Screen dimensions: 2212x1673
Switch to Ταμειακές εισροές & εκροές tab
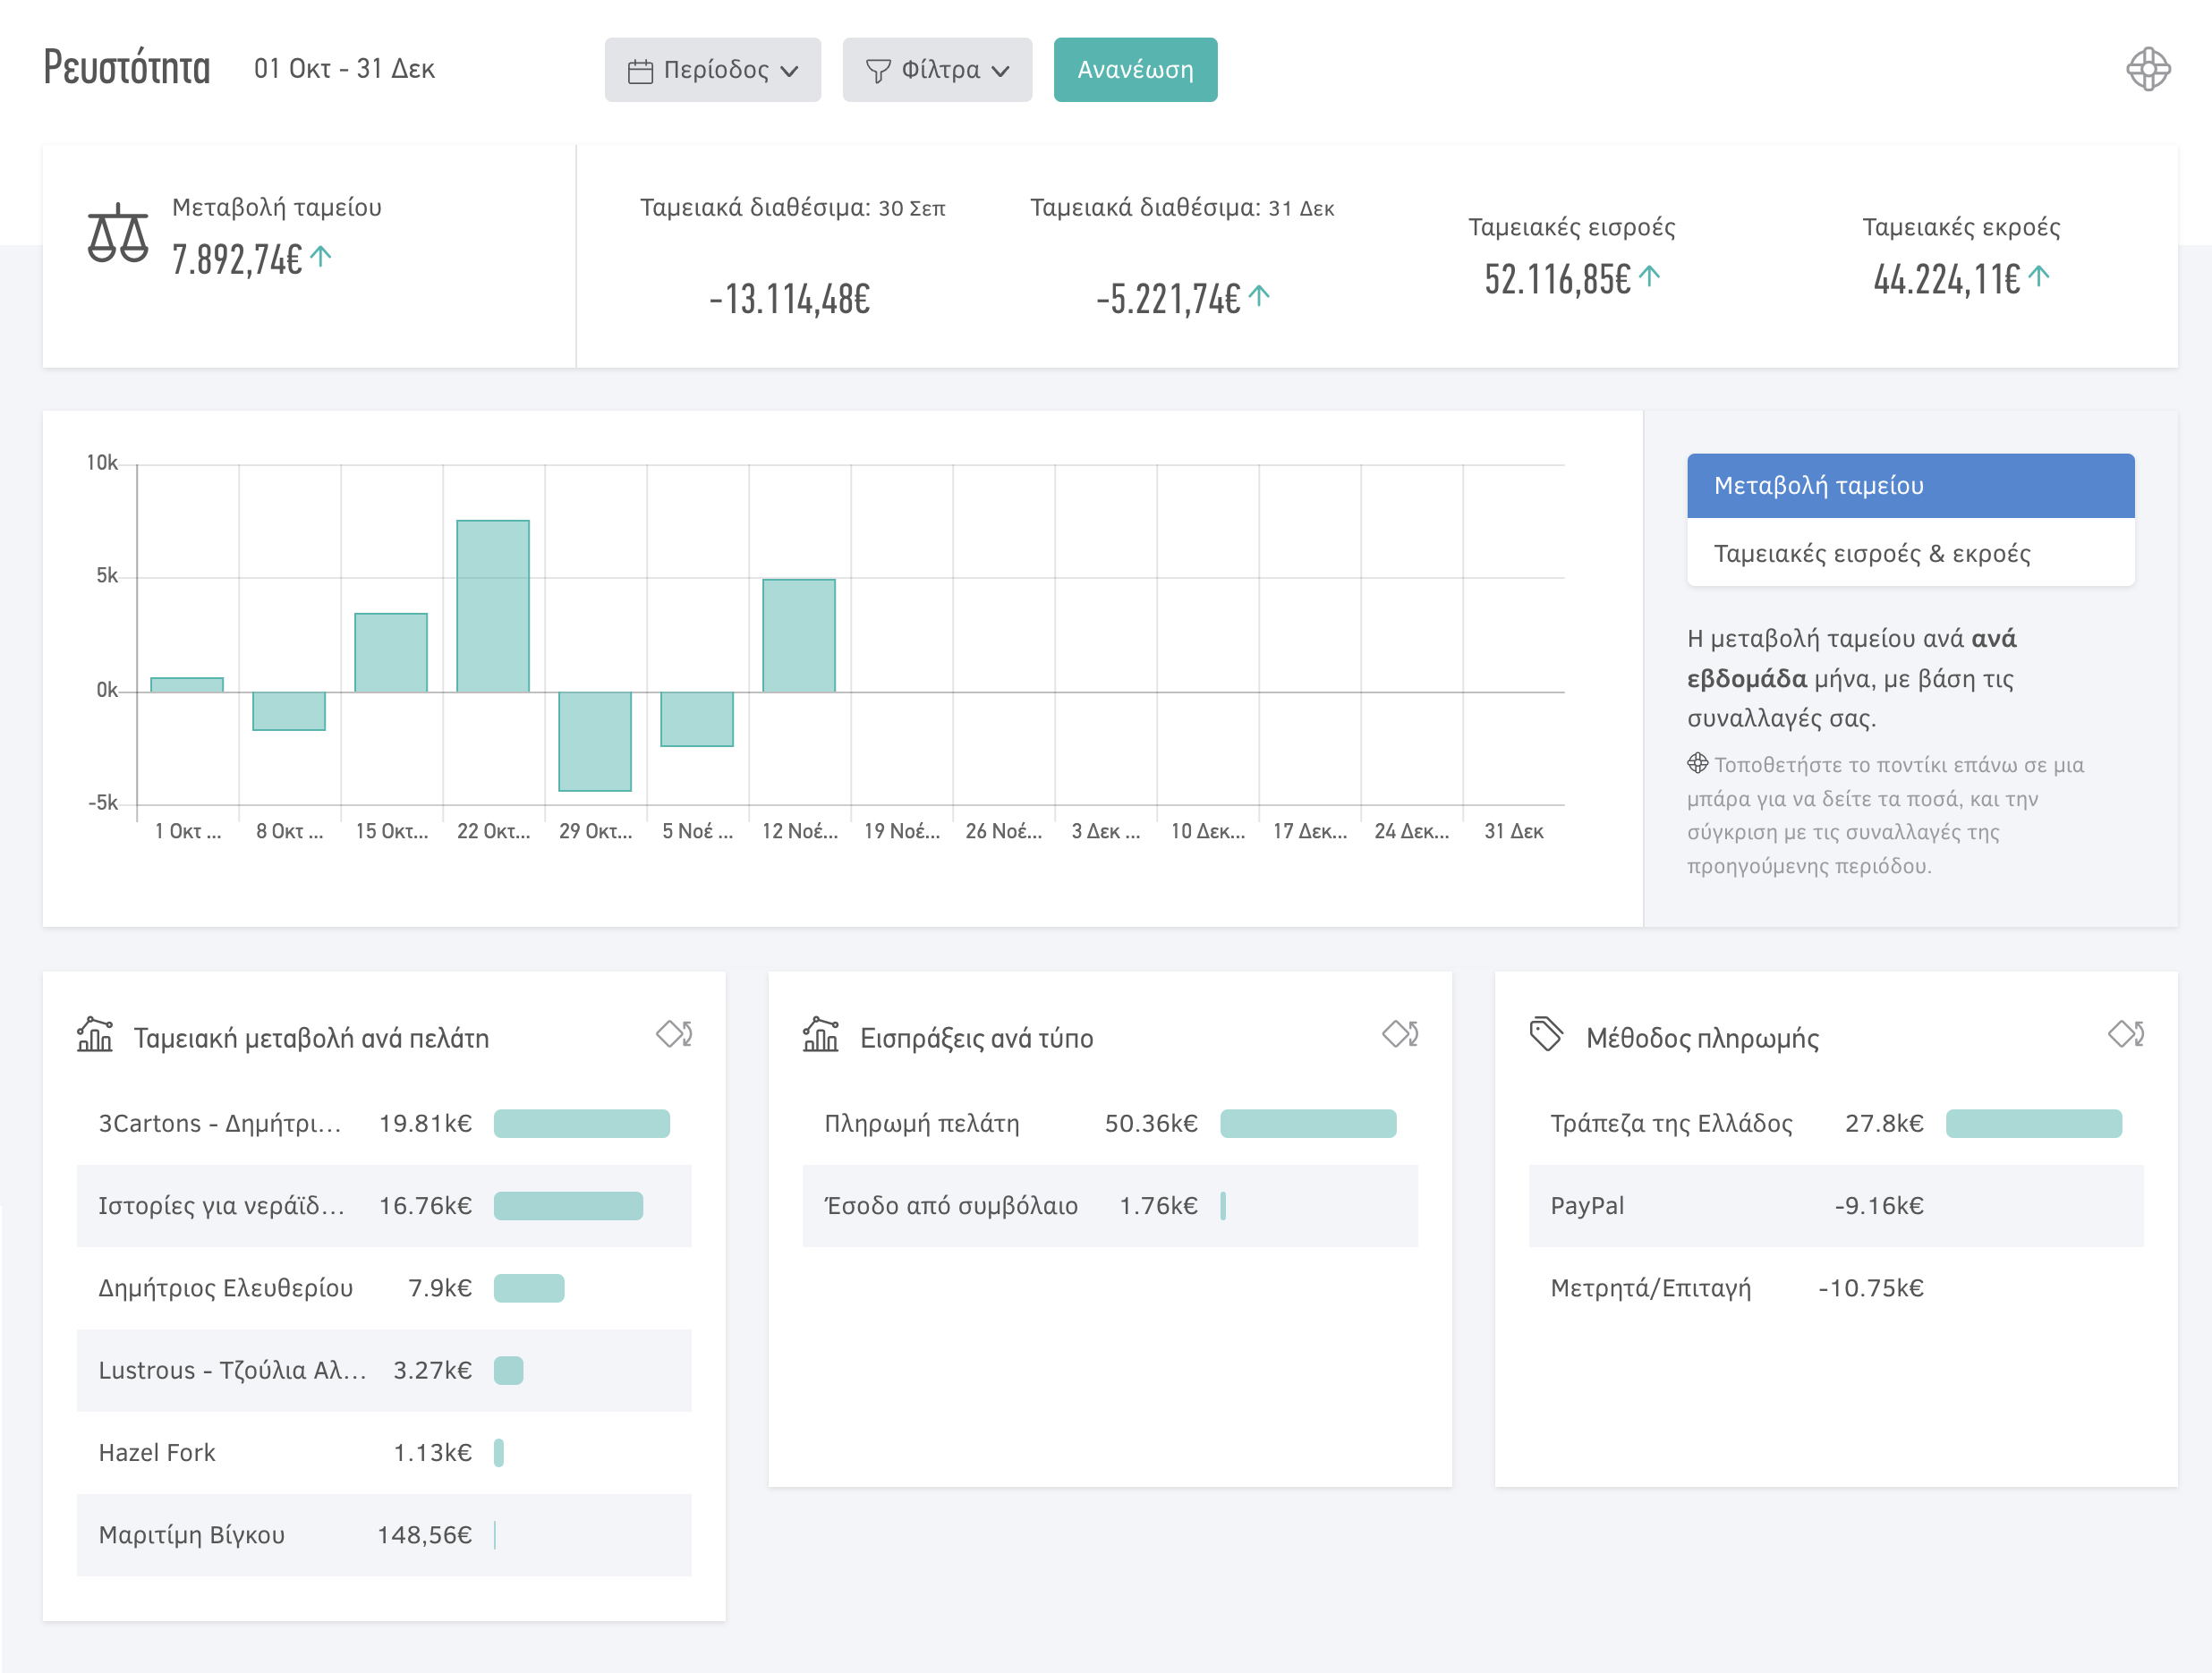(x=1910, y=553)
